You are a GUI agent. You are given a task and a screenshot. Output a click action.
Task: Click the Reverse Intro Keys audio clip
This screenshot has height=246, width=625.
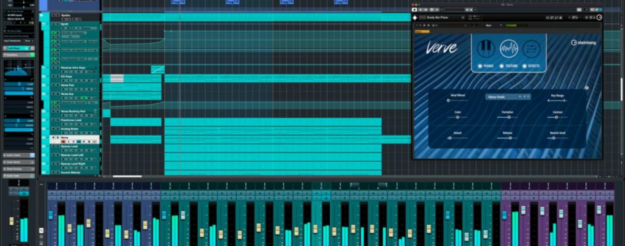[x=158, y=70]
